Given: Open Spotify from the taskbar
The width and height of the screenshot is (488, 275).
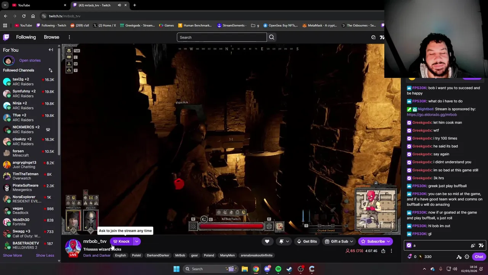Looking at the screenshot, I should 278,269.
